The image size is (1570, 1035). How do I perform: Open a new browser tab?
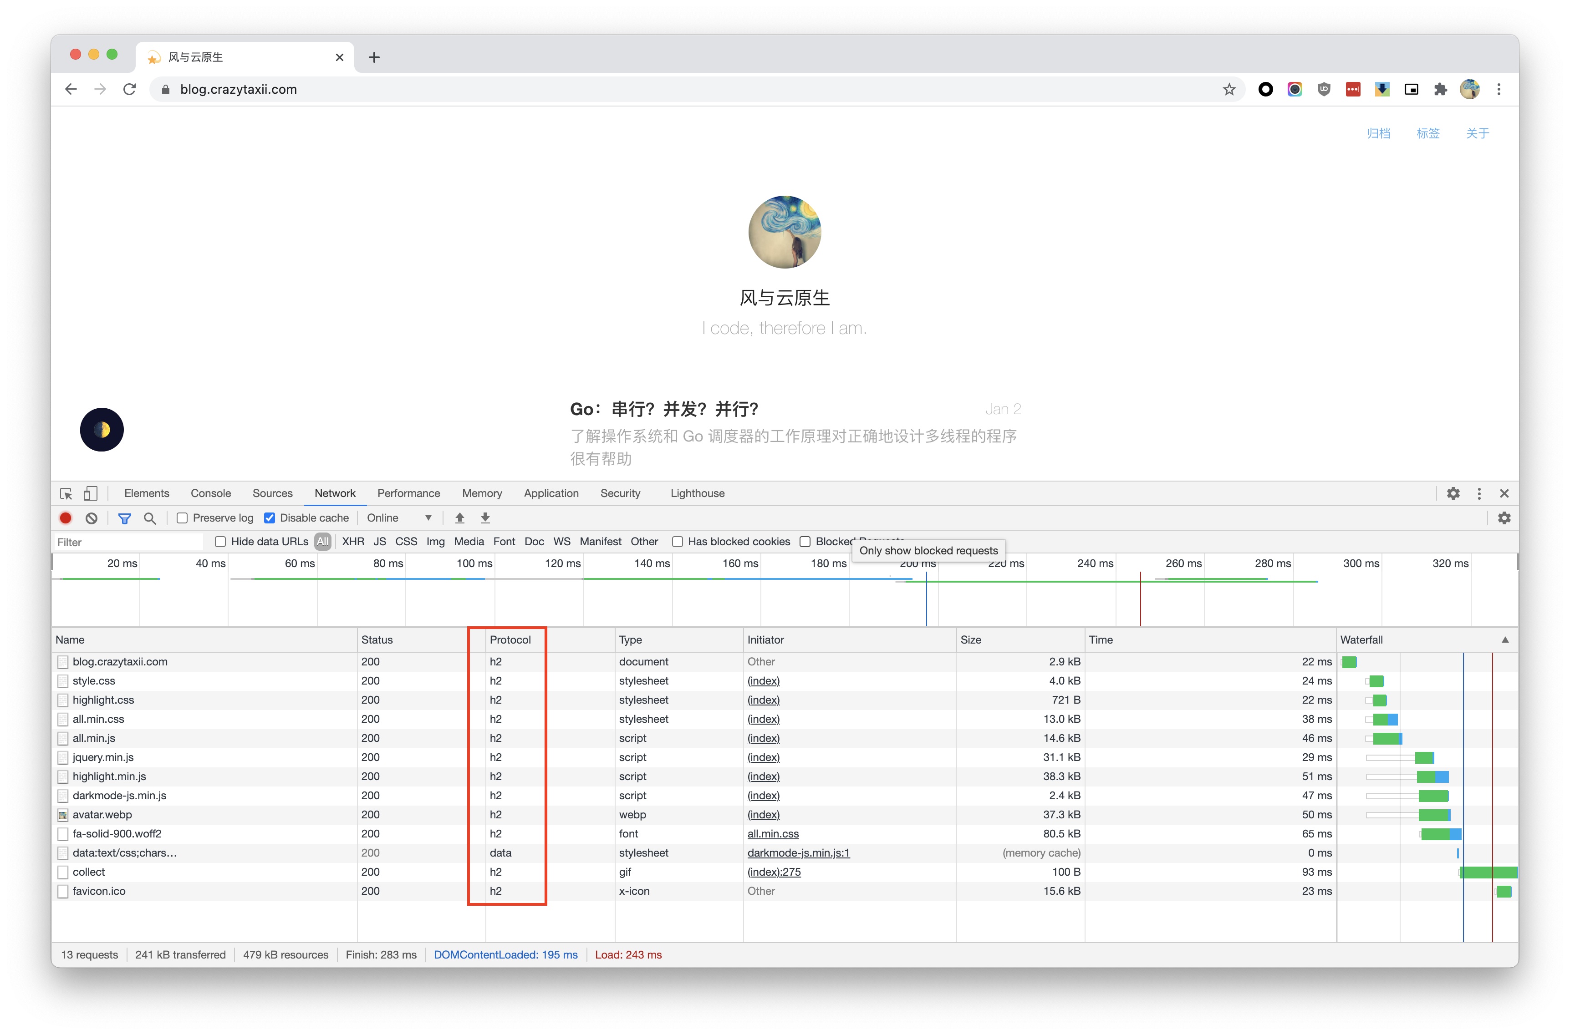(374, 57)
